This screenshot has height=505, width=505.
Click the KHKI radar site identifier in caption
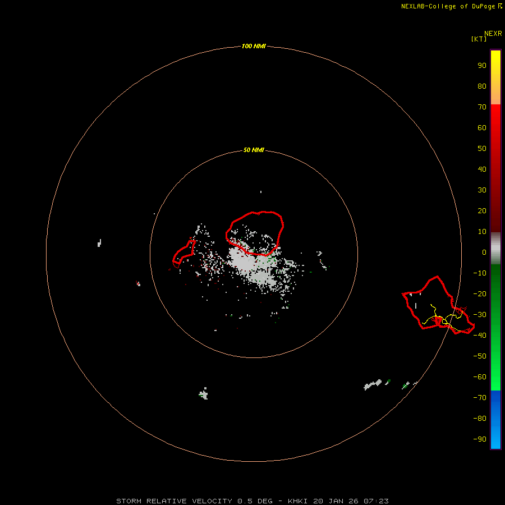297,501
